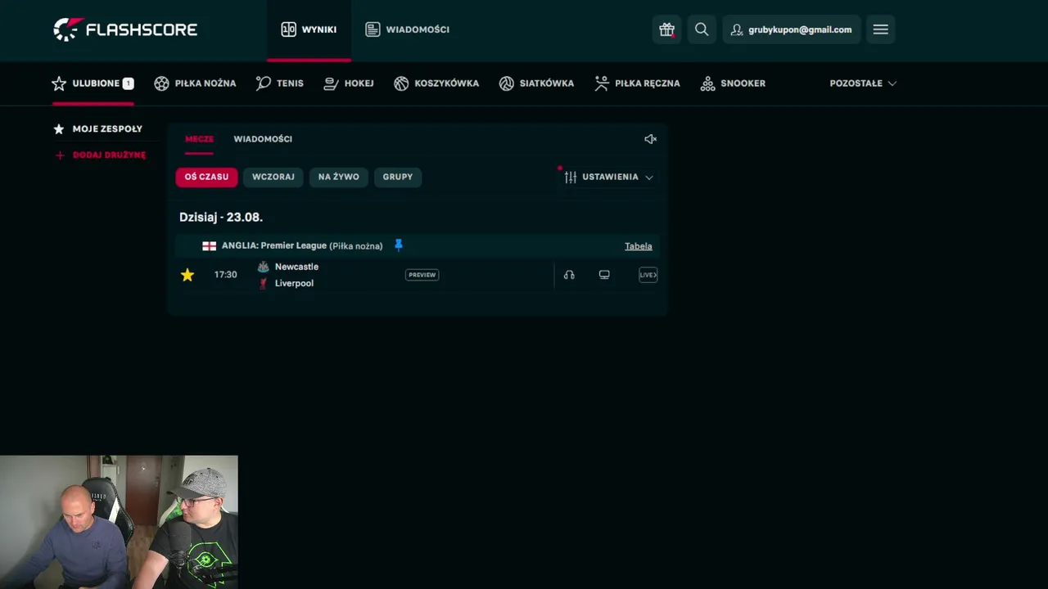Image resolution: width=1048 pixels, height=589 pixels.
Task: Toggle the sound mute speaker icon
Action: pos(650,139)
